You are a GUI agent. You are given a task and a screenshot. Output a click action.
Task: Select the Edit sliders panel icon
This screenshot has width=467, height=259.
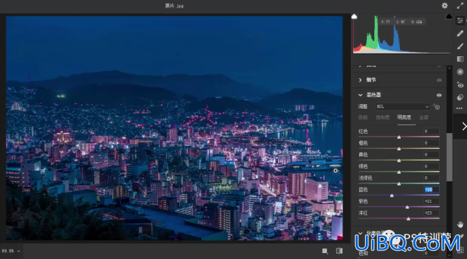click(460, 21)
